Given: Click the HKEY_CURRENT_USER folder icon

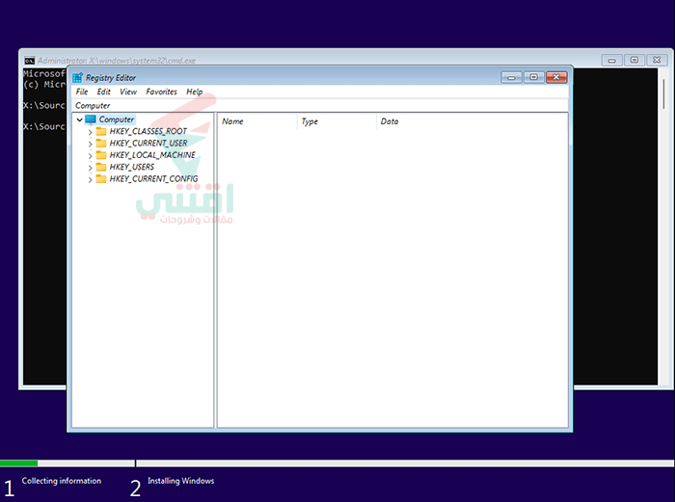Looking at the screenshot, I should [101, 144].
